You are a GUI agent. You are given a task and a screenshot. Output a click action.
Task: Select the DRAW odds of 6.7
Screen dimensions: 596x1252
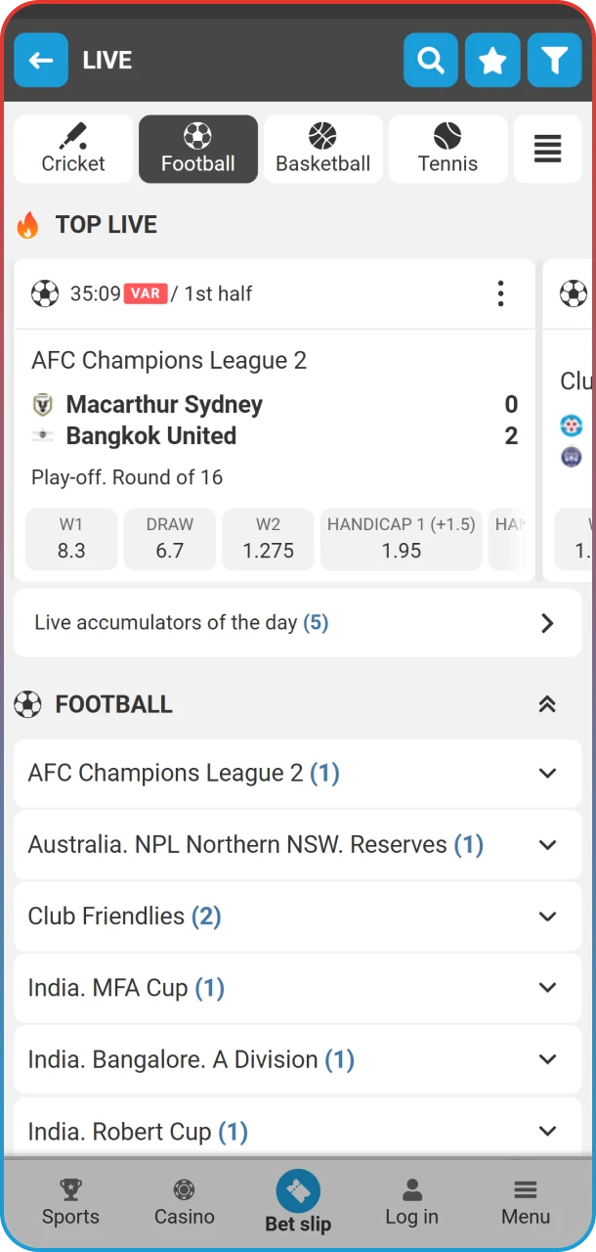tap(169, 539)
